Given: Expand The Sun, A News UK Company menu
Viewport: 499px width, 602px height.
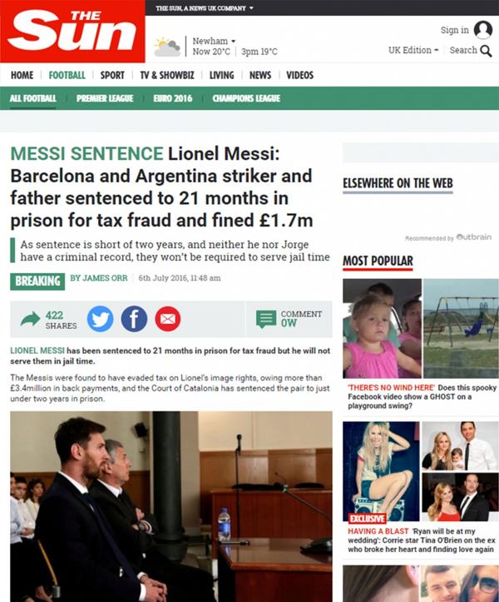Looking at the screenshot, I should click(x=205, y=8).
